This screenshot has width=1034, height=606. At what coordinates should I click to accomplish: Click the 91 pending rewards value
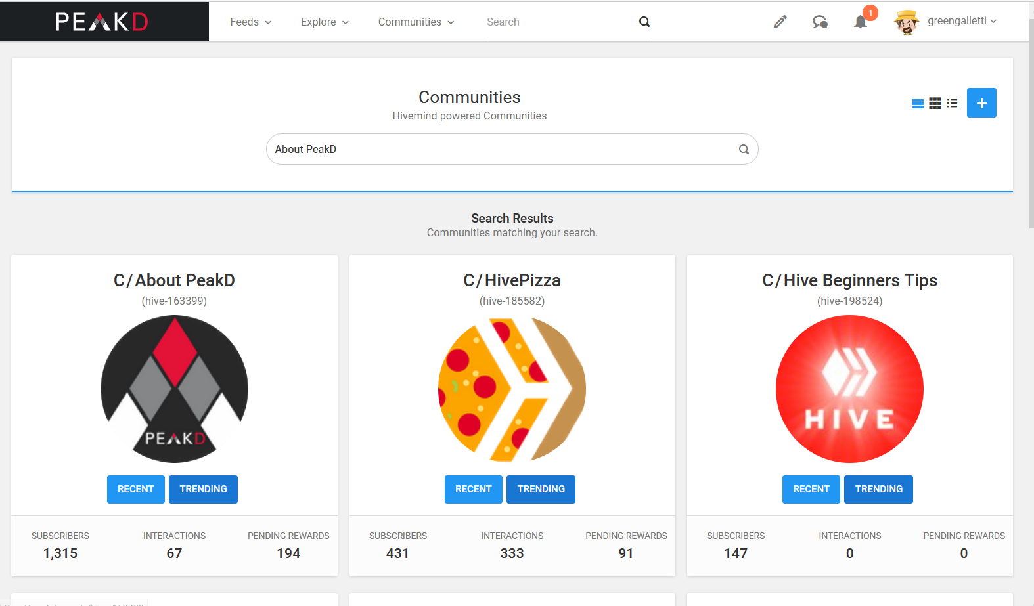[626, 553]
